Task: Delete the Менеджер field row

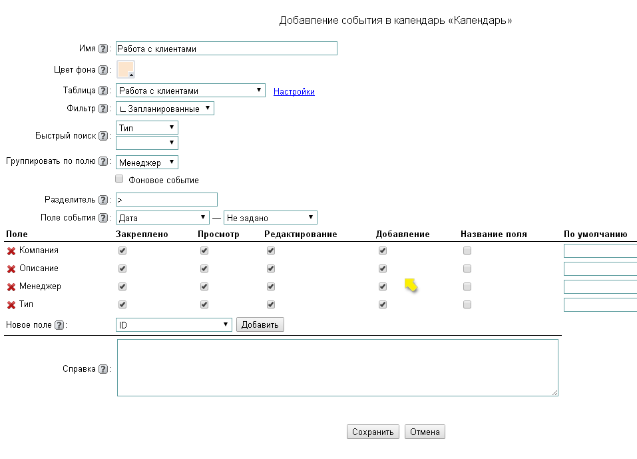Action: [11, 287]
